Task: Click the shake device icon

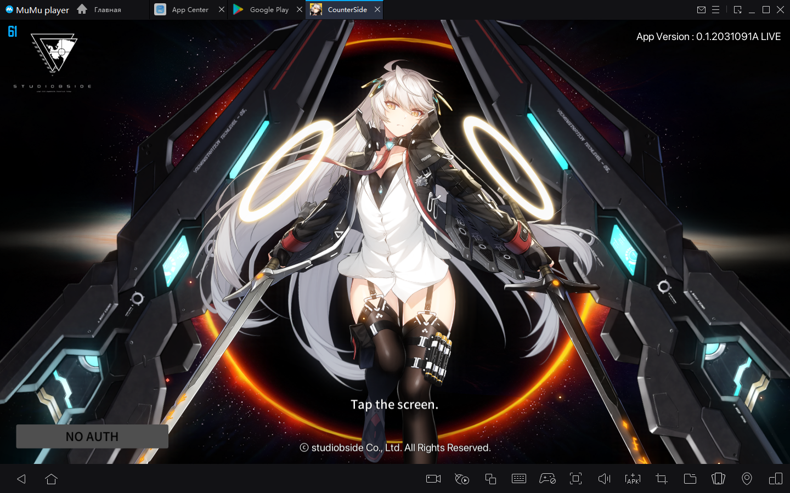Action: (x=718, y=479)
